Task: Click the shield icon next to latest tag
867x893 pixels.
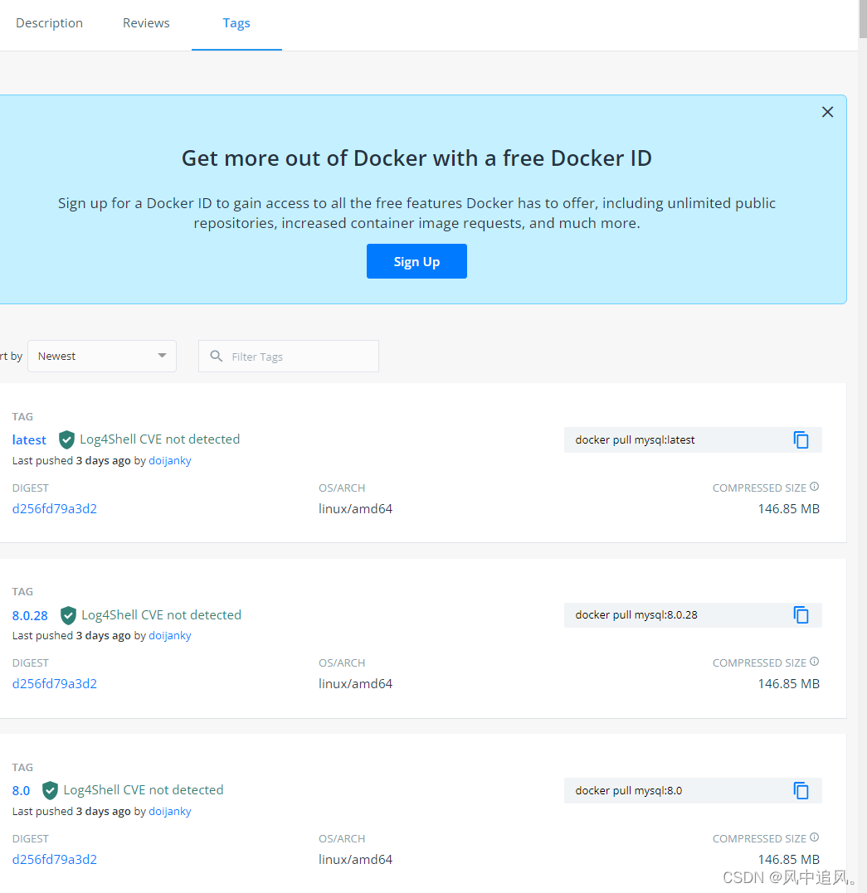Action: point(66,439)
